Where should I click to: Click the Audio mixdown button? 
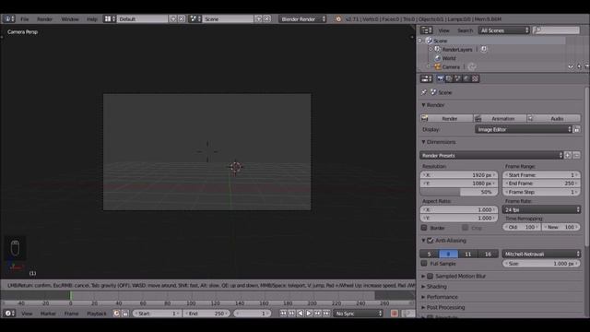click(553, 118)
